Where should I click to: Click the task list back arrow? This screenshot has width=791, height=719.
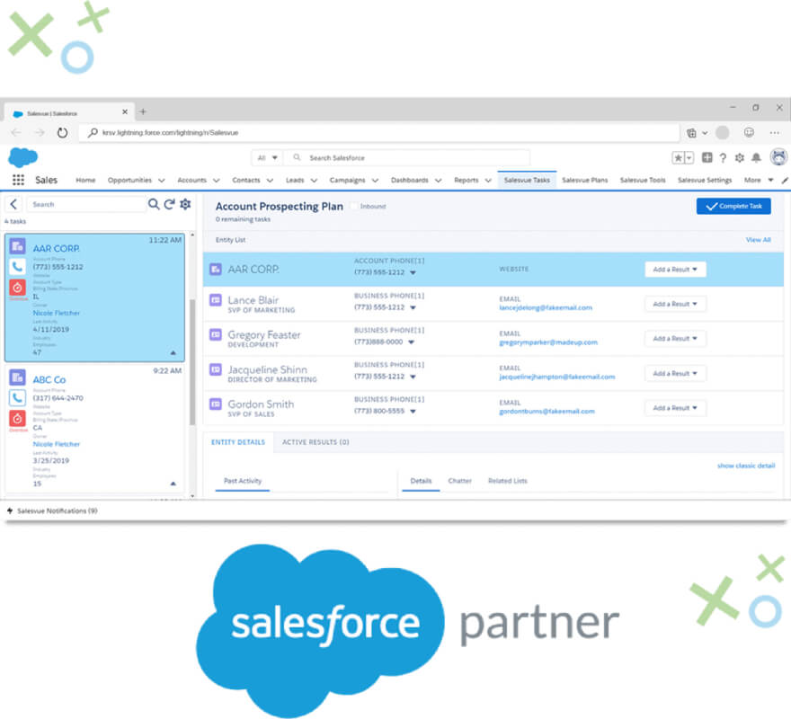13,204
